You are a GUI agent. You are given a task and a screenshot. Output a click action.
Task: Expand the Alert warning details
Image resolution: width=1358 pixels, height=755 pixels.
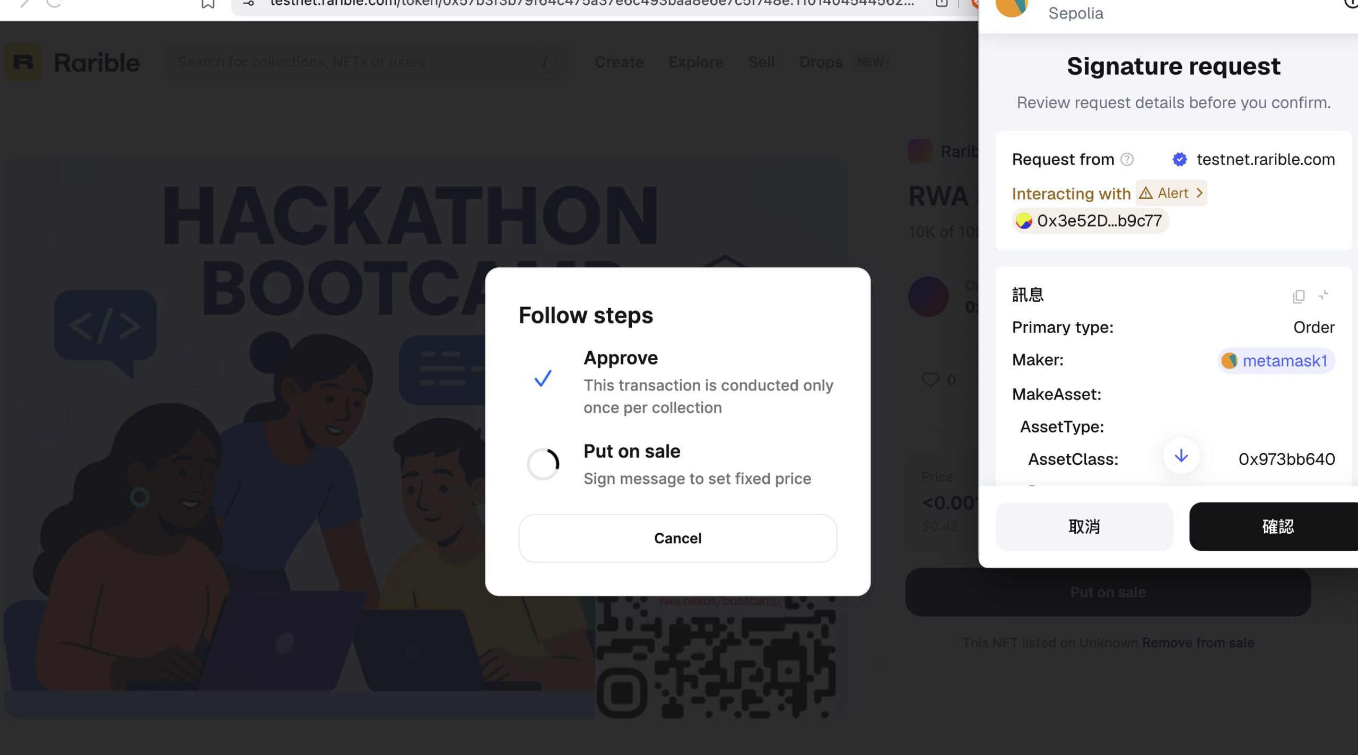1171,193
